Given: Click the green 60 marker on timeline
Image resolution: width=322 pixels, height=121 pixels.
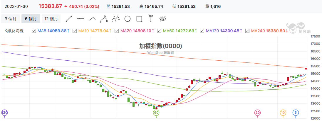Looking at the screenshot, I should [156, 113].
